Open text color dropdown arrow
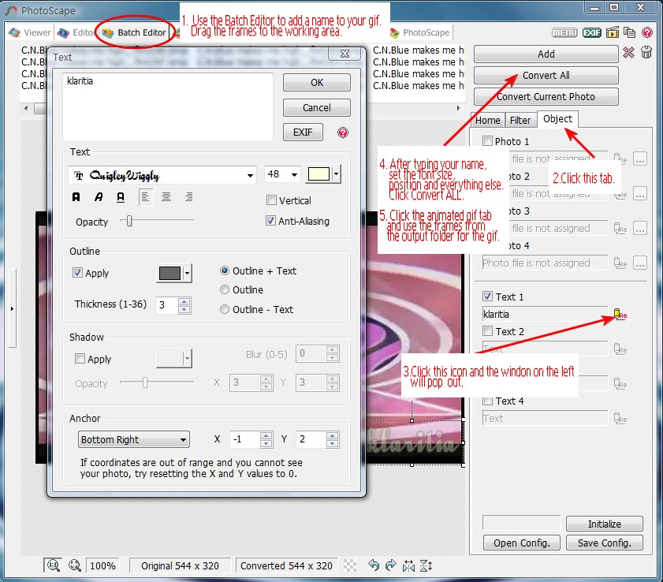663x582 pixels. click(336, 173)
